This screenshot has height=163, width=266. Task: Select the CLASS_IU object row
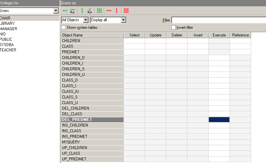92,91
